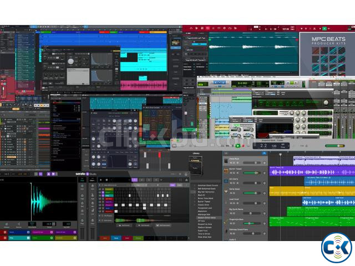The image size is (355, 266).
Task: Choose Maelstrom in the Library patch list
Action: [x=202, y=211]
